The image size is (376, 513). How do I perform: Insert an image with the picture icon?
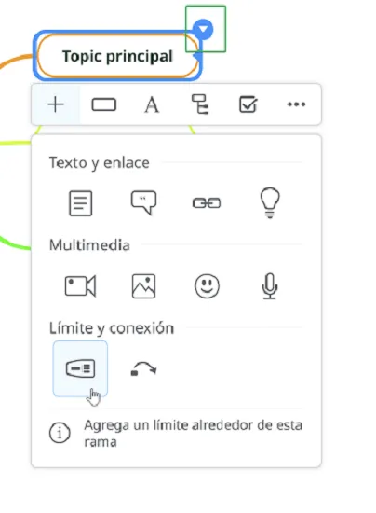coord(144,286)
